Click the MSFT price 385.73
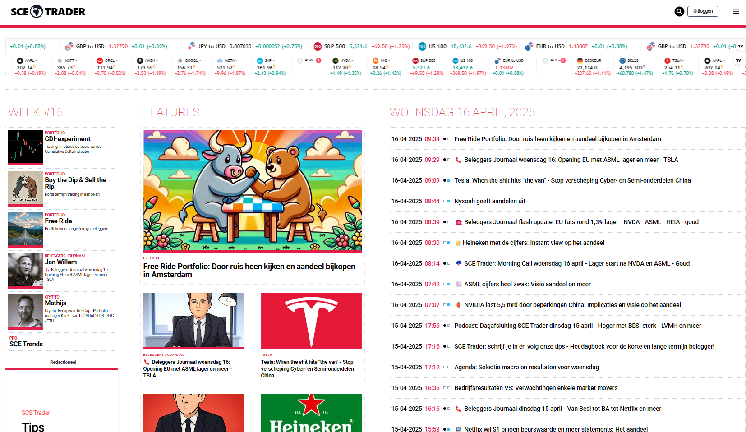746x432 pixels. pyautogui.click(x=66, y=68)
